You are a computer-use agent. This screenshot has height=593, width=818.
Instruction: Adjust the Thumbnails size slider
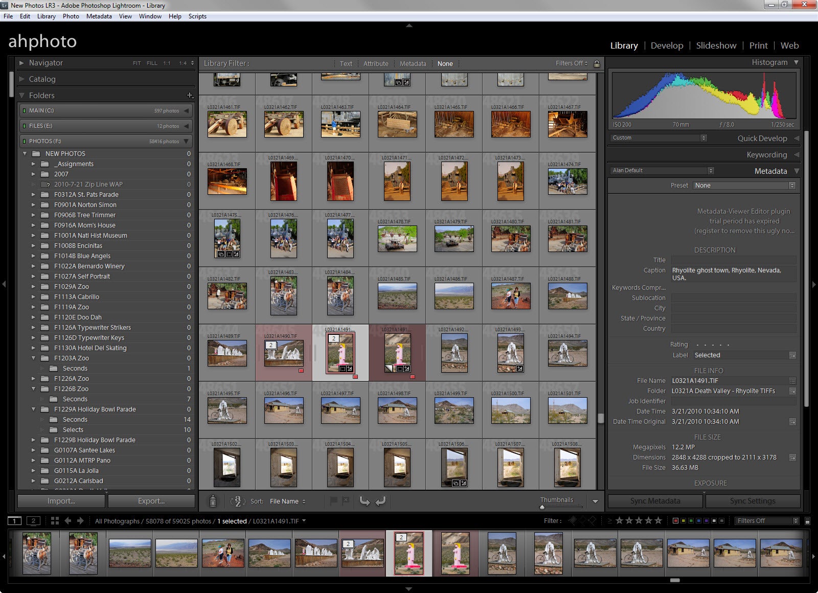[542, 507]
